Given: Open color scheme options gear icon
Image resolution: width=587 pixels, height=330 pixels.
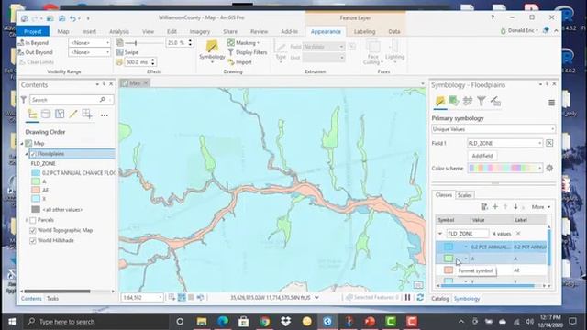Looking at the screenshot, I should pyautogui.click(x=549, y=168).
